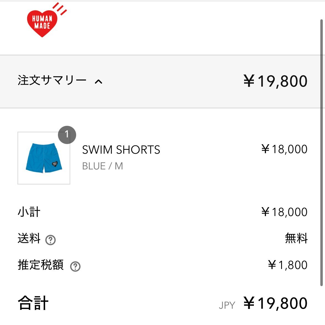Click the 送料 shipping label

point(29,238)
